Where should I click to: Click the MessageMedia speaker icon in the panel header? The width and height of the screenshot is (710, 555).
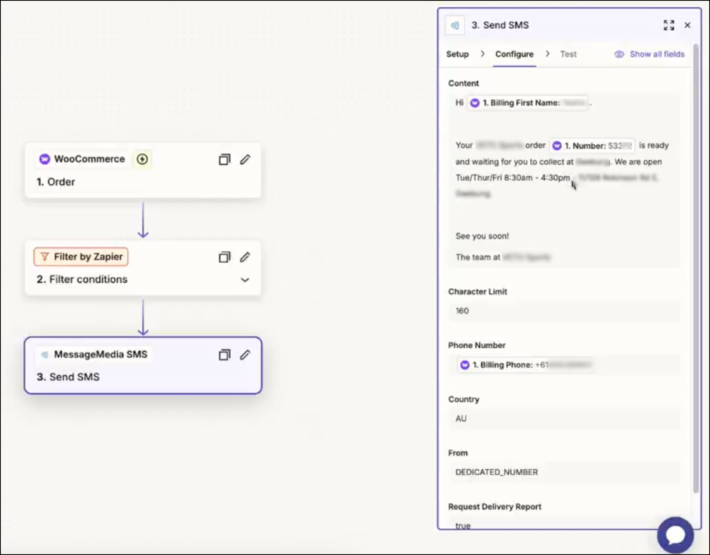click(x=455, y=25)
